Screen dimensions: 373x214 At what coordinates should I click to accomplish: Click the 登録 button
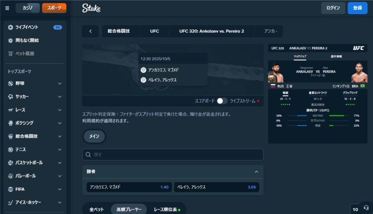(x=358, y=8)
